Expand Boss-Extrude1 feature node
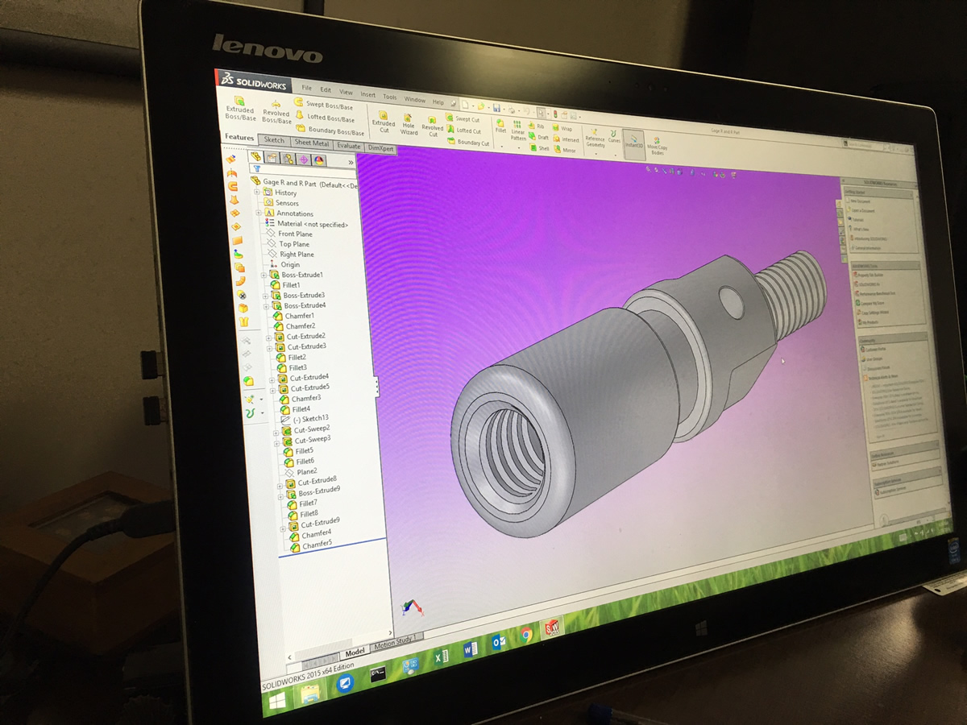This screenshot has height=725, width=967. (264, 275)
